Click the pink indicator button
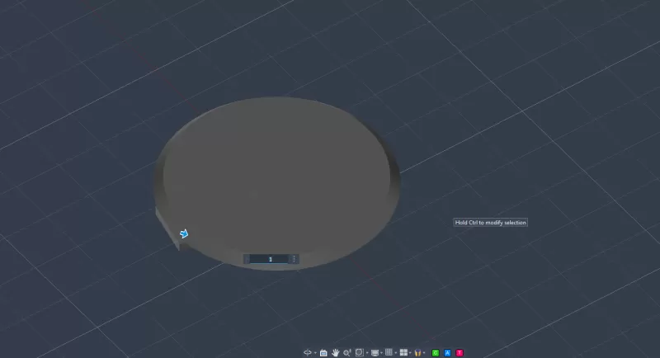660x358 pixels. coord(460,352)
